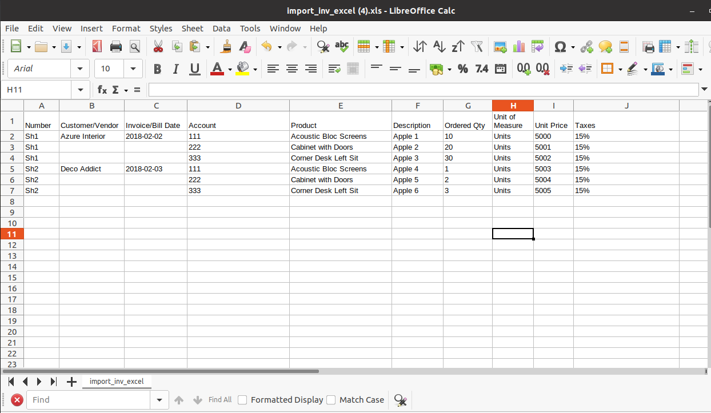This screenshot has height=413, width=711.
Task: Enable the Formatted Display checkbox
Action: (x=242, y=400)
